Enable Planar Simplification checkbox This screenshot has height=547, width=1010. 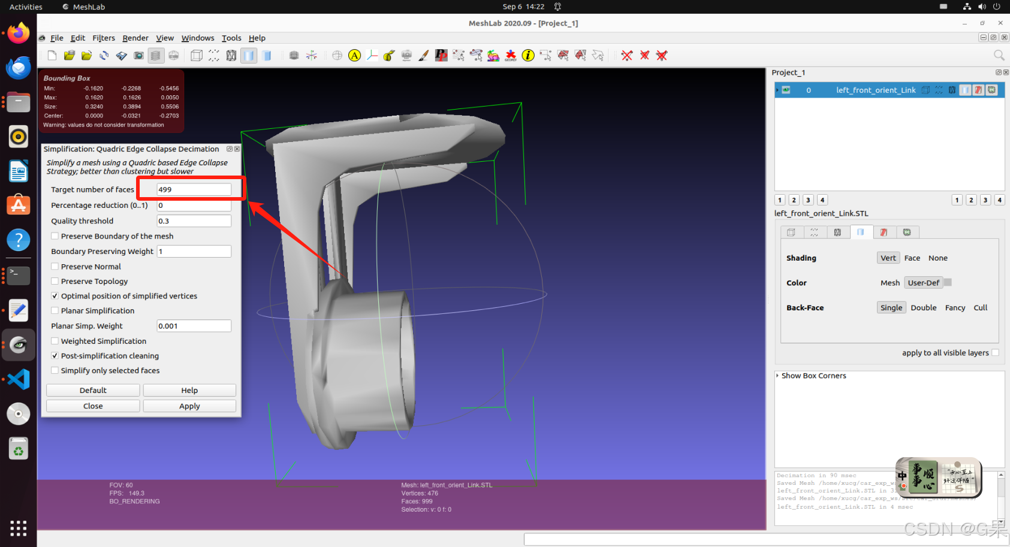coord(55,311)
